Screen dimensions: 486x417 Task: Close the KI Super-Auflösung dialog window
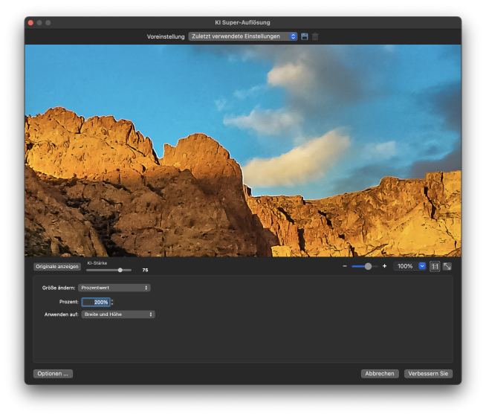[x=30, y=23]
